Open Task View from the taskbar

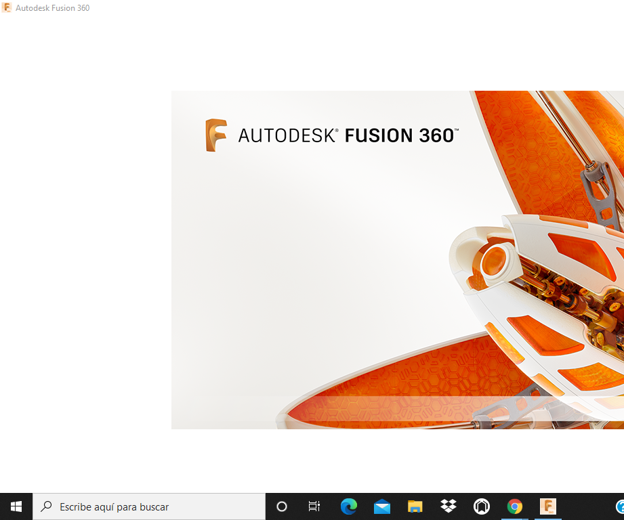314,506
